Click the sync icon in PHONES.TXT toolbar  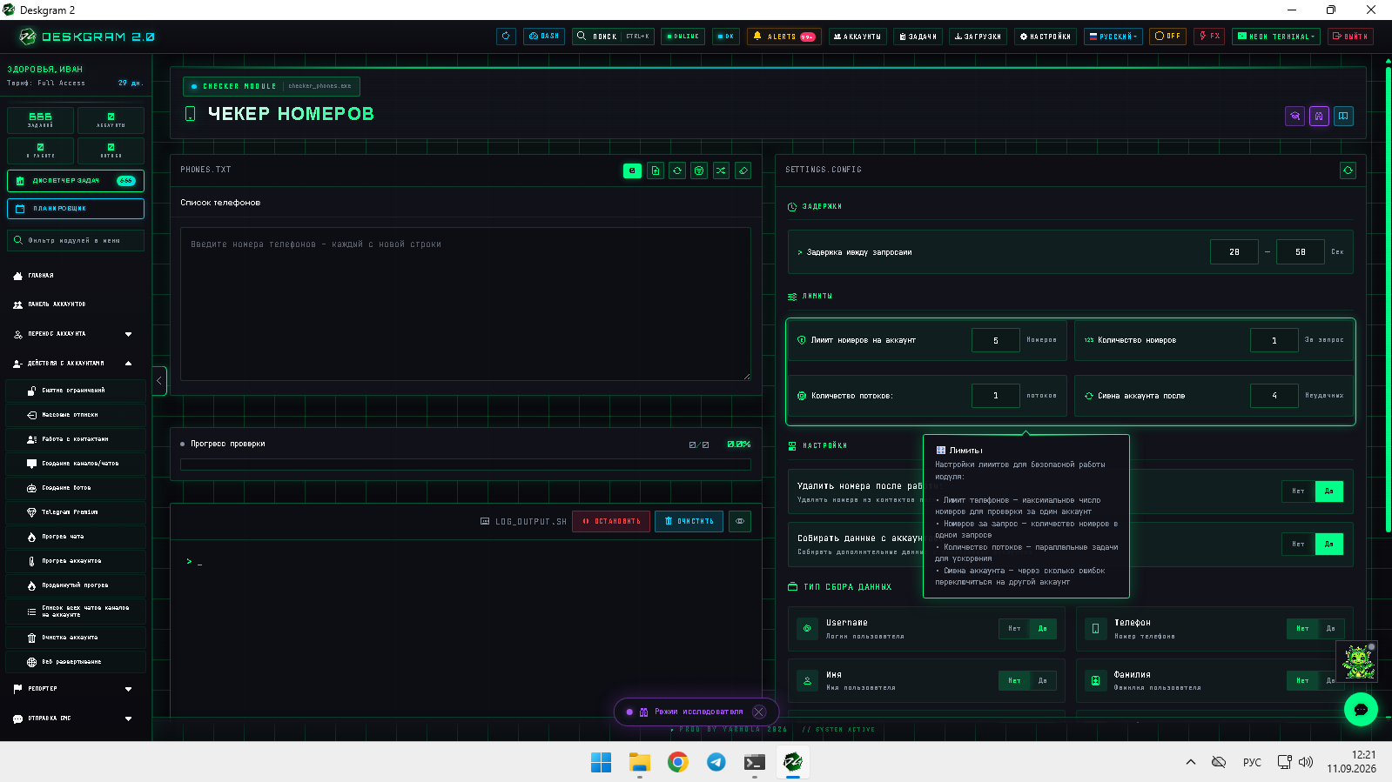click(x=677, y=170)
